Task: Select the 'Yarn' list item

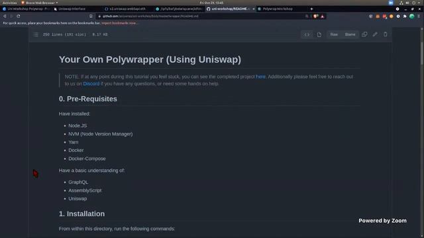Action: click(x=74, y=142)
